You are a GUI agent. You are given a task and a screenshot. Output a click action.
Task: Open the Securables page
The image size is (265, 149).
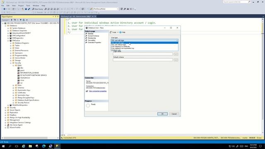[x=92, y=40]
